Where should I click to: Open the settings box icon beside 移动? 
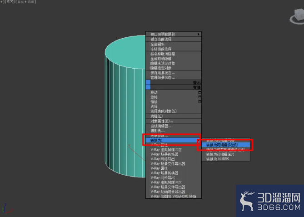click(199, 92)
